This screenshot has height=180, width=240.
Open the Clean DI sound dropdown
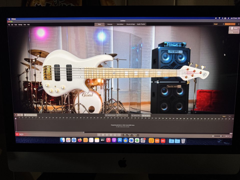pyautogui.click(x=230, y=24)
